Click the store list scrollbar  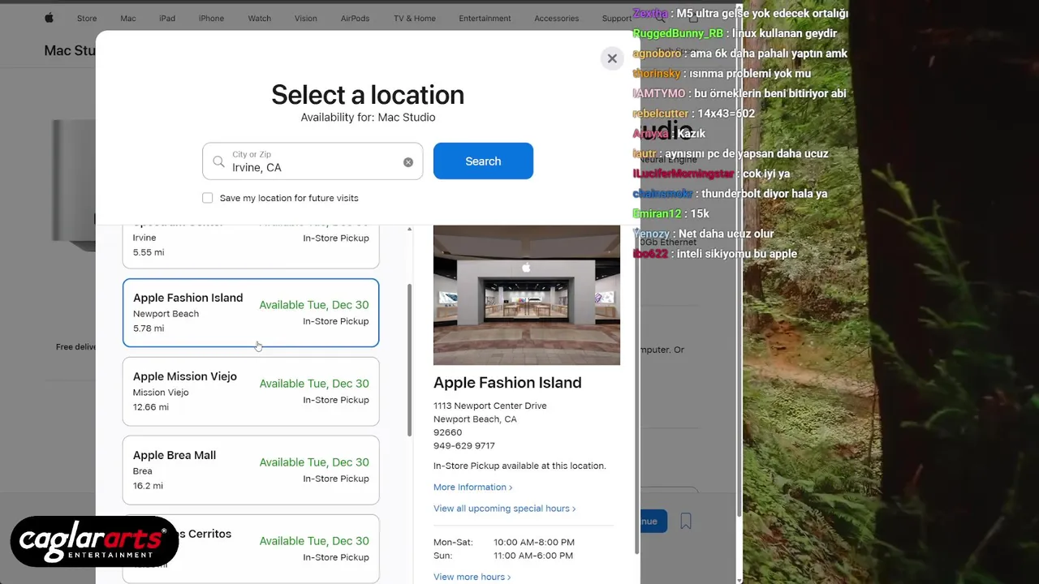409,359
